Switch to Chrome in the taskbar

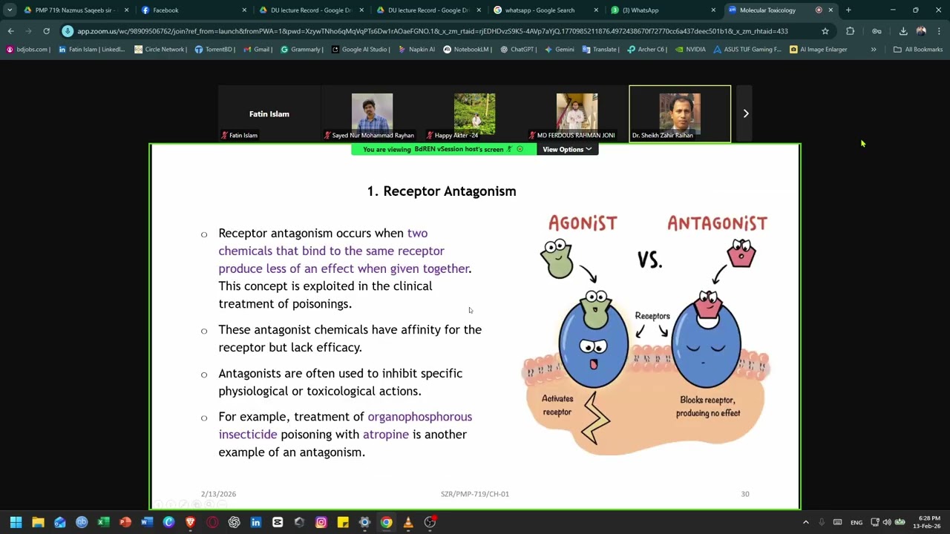(387, 522)
